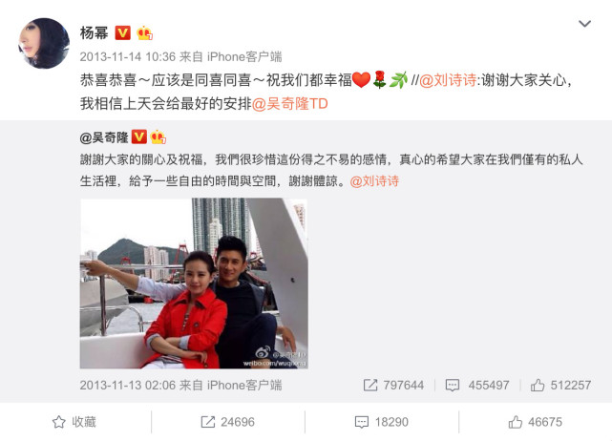
Task: Like this post with 46675 likes
Action: [x=535, y=422]
